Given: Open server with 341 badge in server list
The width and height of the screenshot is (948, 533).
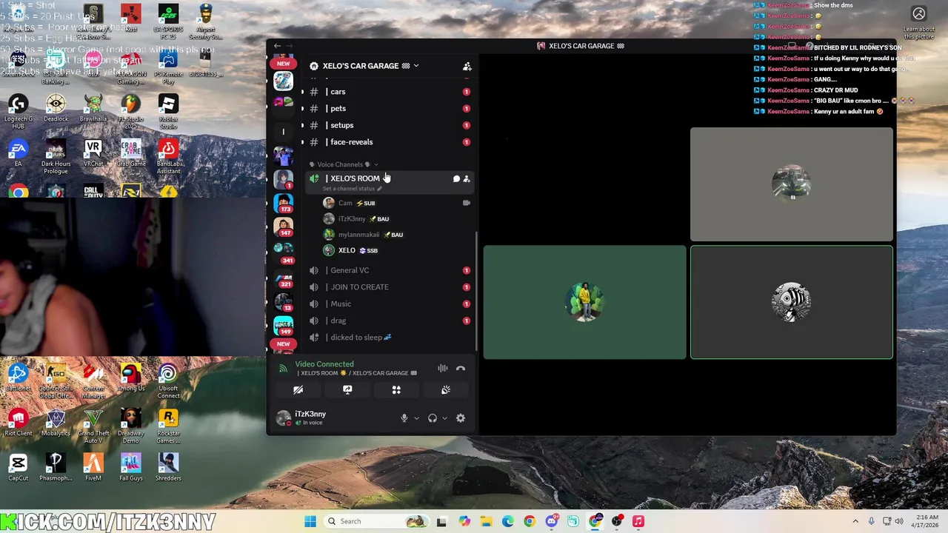Looking at the screenshot, I should [284, 251].
